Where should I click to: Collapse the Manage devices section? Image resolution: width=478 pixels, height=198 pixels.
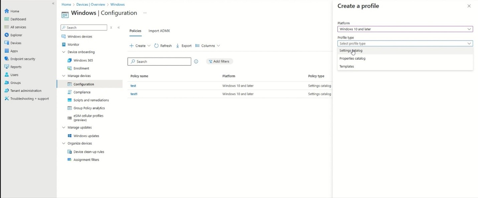coord(64,76)
